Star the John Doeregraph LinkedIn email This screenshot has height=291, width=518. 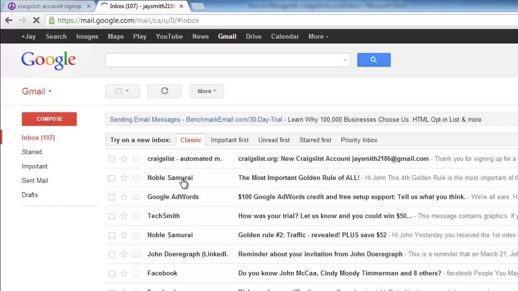pos(124,254)
